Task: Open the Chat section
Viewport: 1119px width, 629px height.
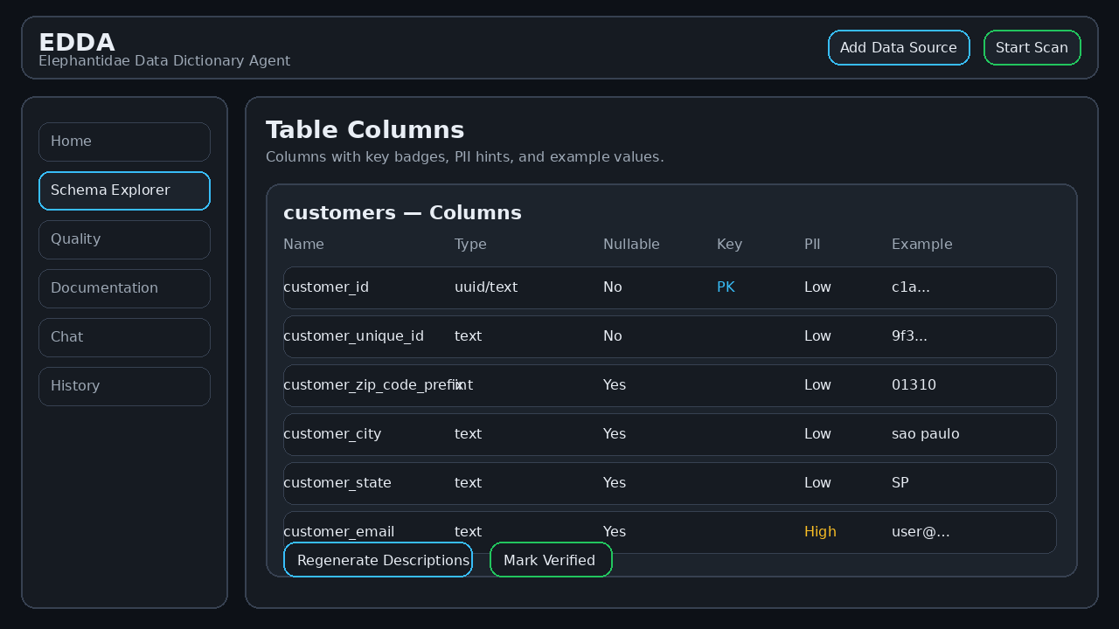Action: tap(124, 337)
